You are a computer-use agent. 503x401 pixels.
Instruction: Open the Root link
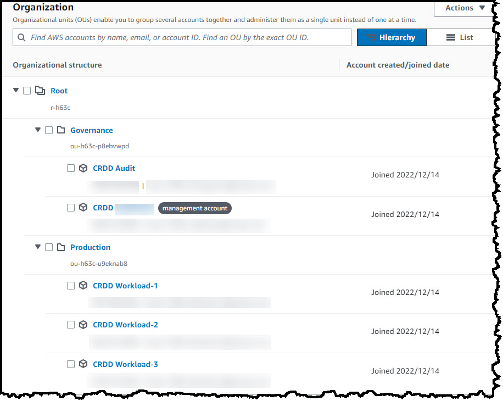point(59,91)
